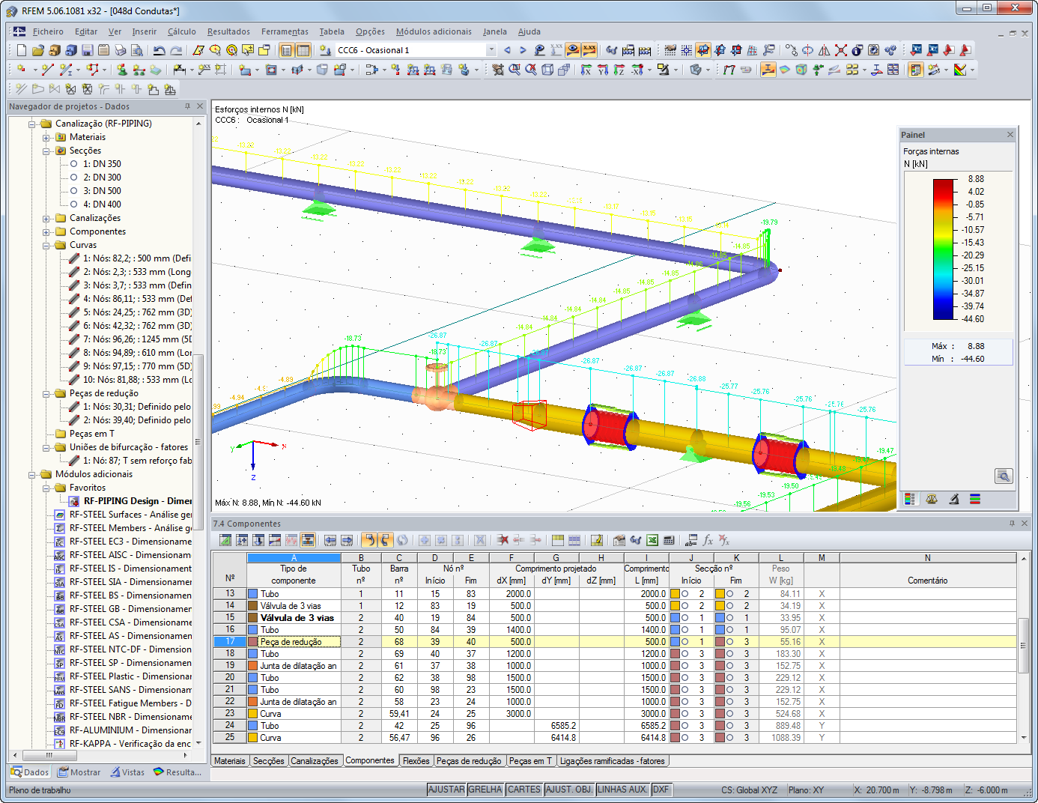Toggle the table display toolbar icon
The width and height of the screenshot is (1038, 803).
(x=303, y=50)
